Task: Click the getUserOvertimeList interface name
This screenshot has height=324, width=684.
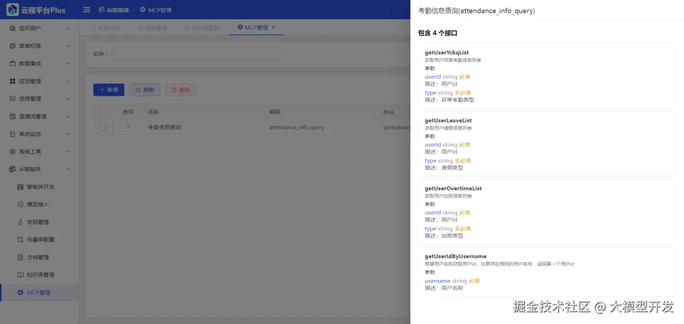Action: coord(453,188)
